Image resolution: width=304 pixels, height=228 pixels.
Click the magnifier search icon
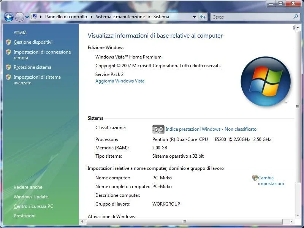(296, 17)
